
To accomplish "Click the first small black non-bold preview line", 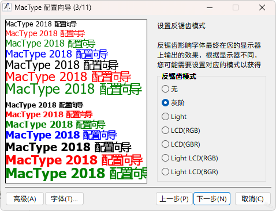I will click(41, 24).
